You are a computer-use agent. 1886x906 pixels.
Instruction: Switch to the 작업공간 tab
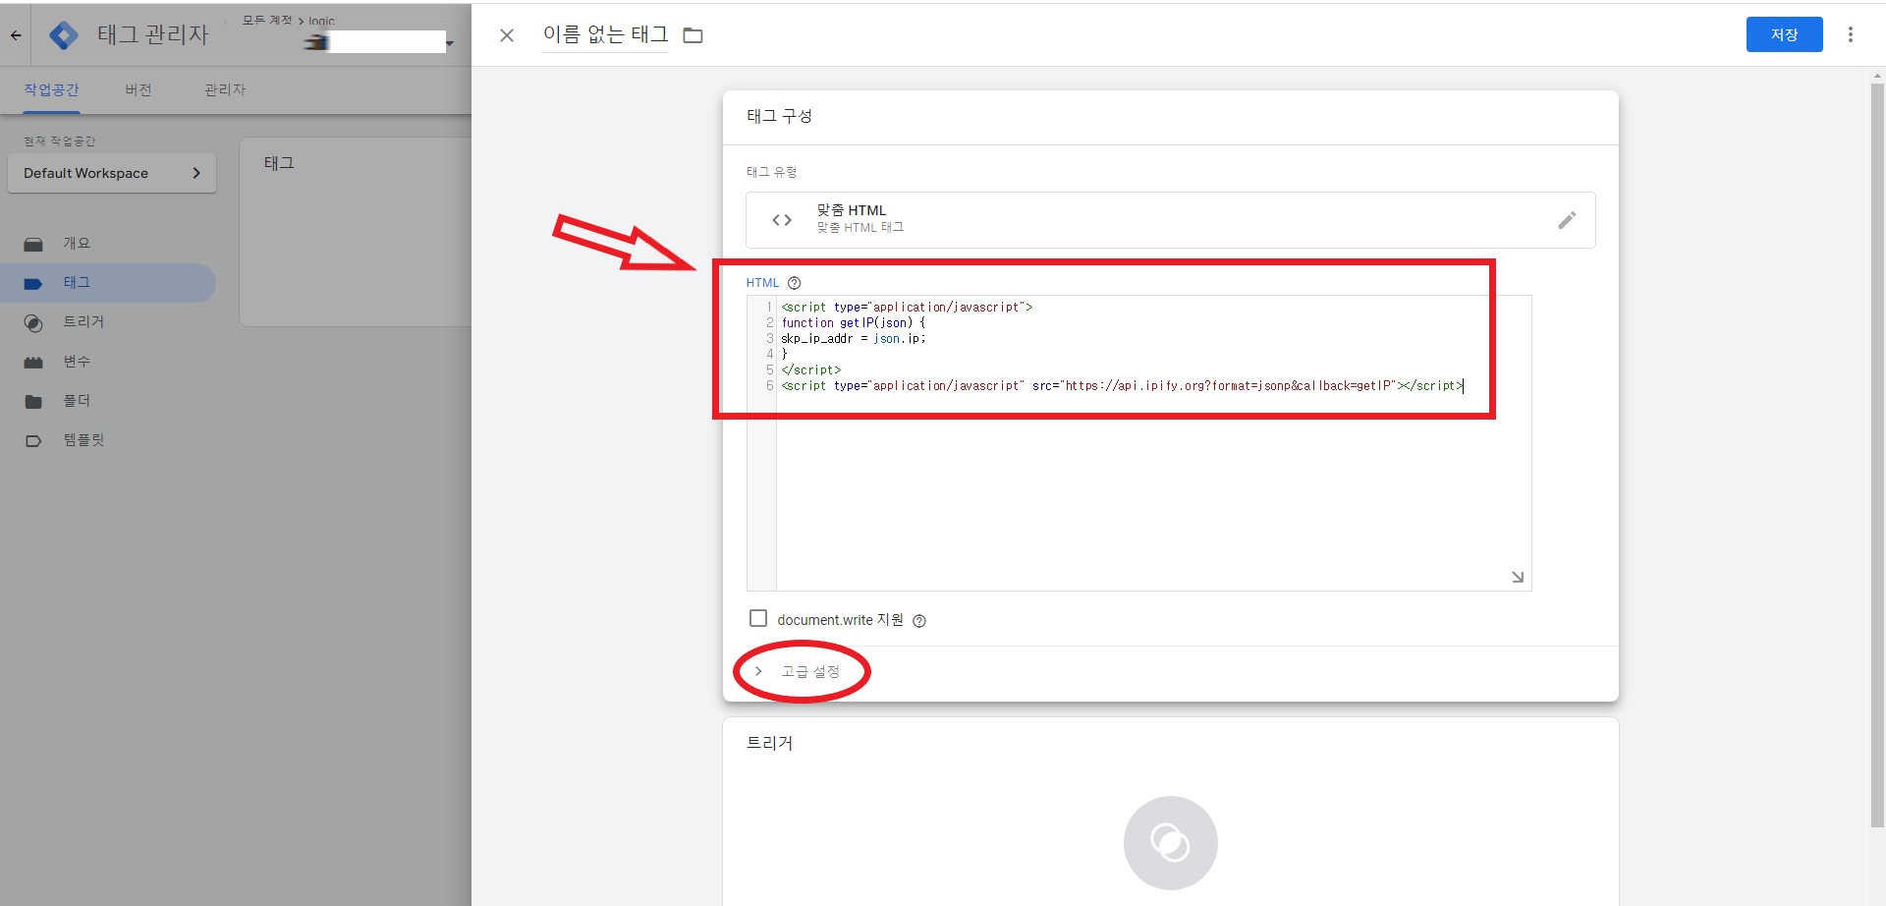(51, 89)
